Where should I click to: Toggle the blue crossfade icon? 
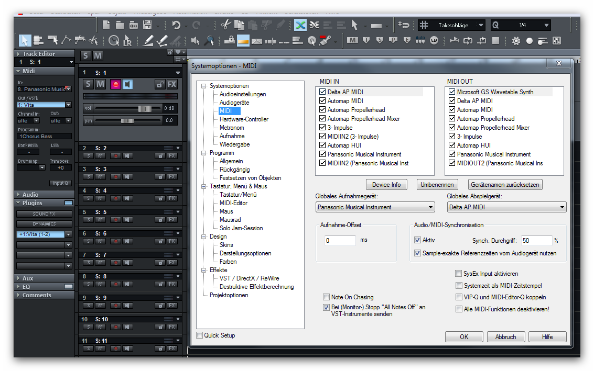coord(300,25)
